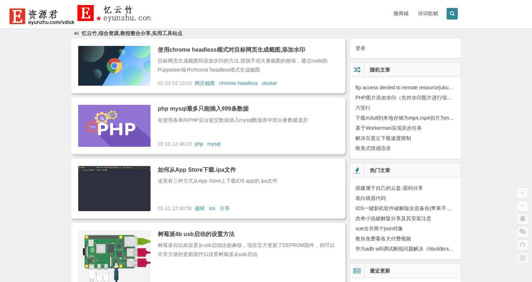Select the chrome headless tag
Image resolution: width=532 pixels, height=282 pixels.
click(238, 83)
